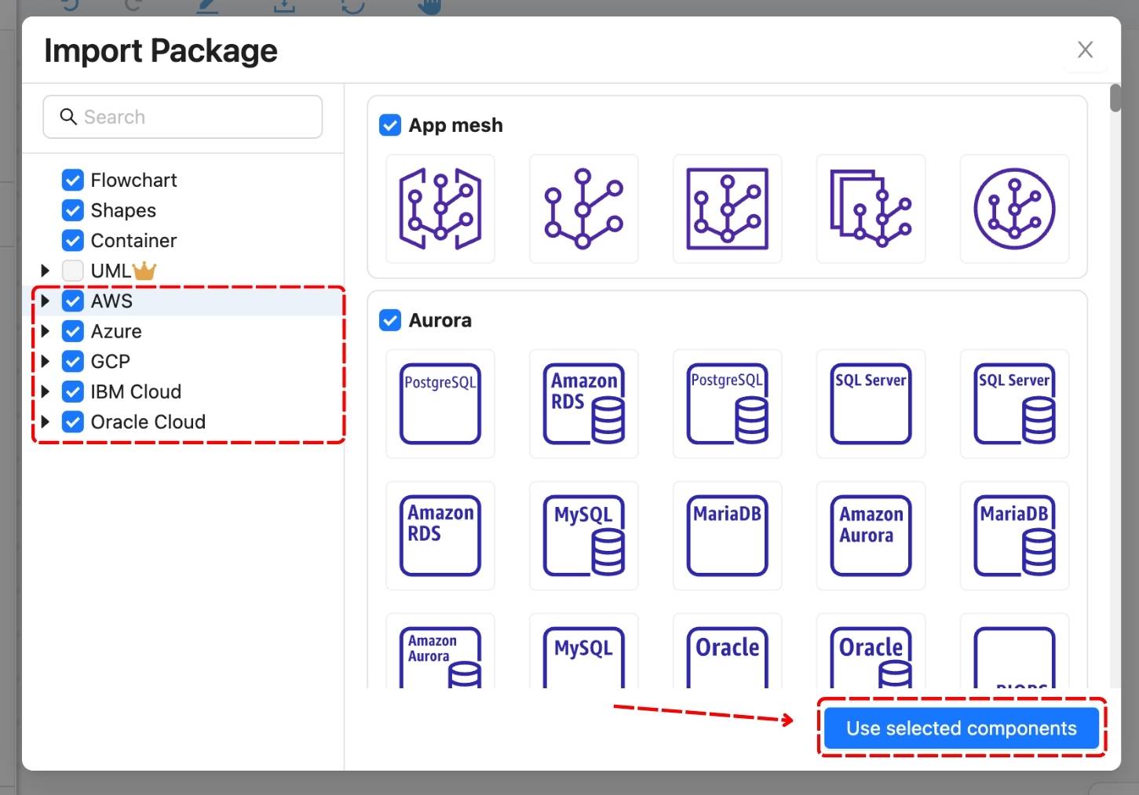The height and width of the screenshot is (795, 1139).
Task: Select the MariaDB icon without database cylinder
Action: pyautogui.click(x=727, y=535)
